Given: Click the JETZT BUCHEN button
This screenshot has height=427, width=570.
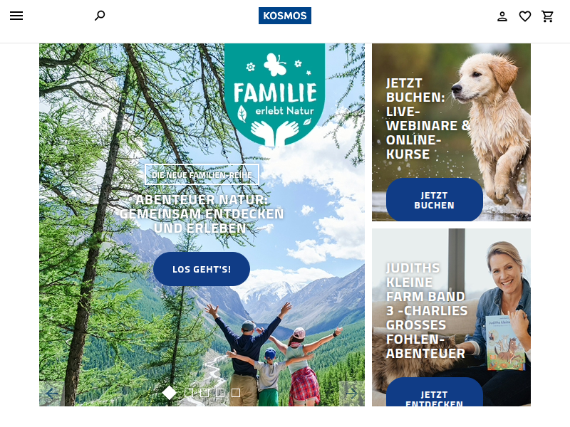Looking at the screenshot, I should (435, 200).
